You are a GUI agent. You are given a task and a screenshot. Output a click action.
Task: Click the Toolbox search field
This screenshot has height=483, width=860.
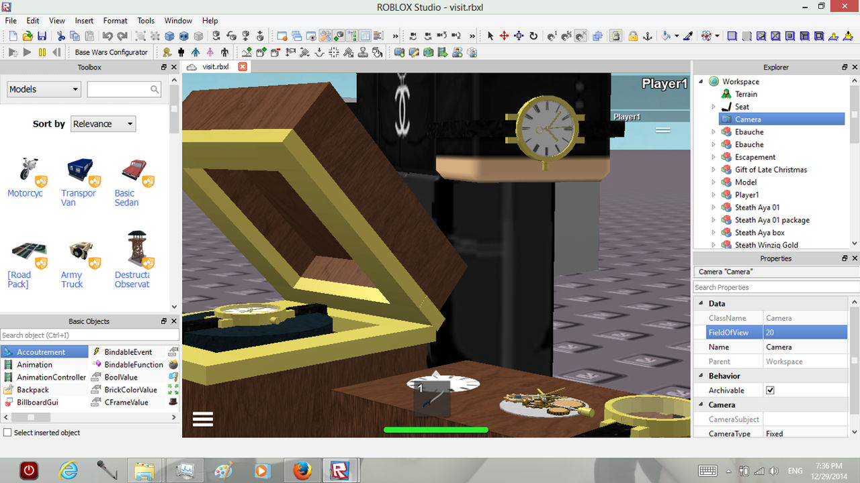124,89
